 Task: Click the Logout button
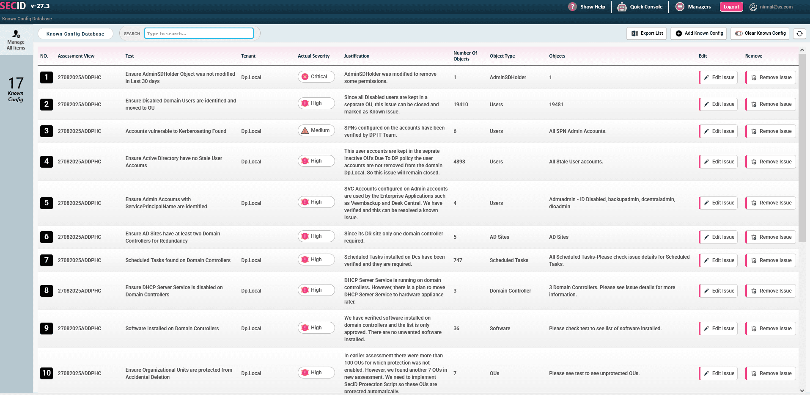tap(731, 7)
